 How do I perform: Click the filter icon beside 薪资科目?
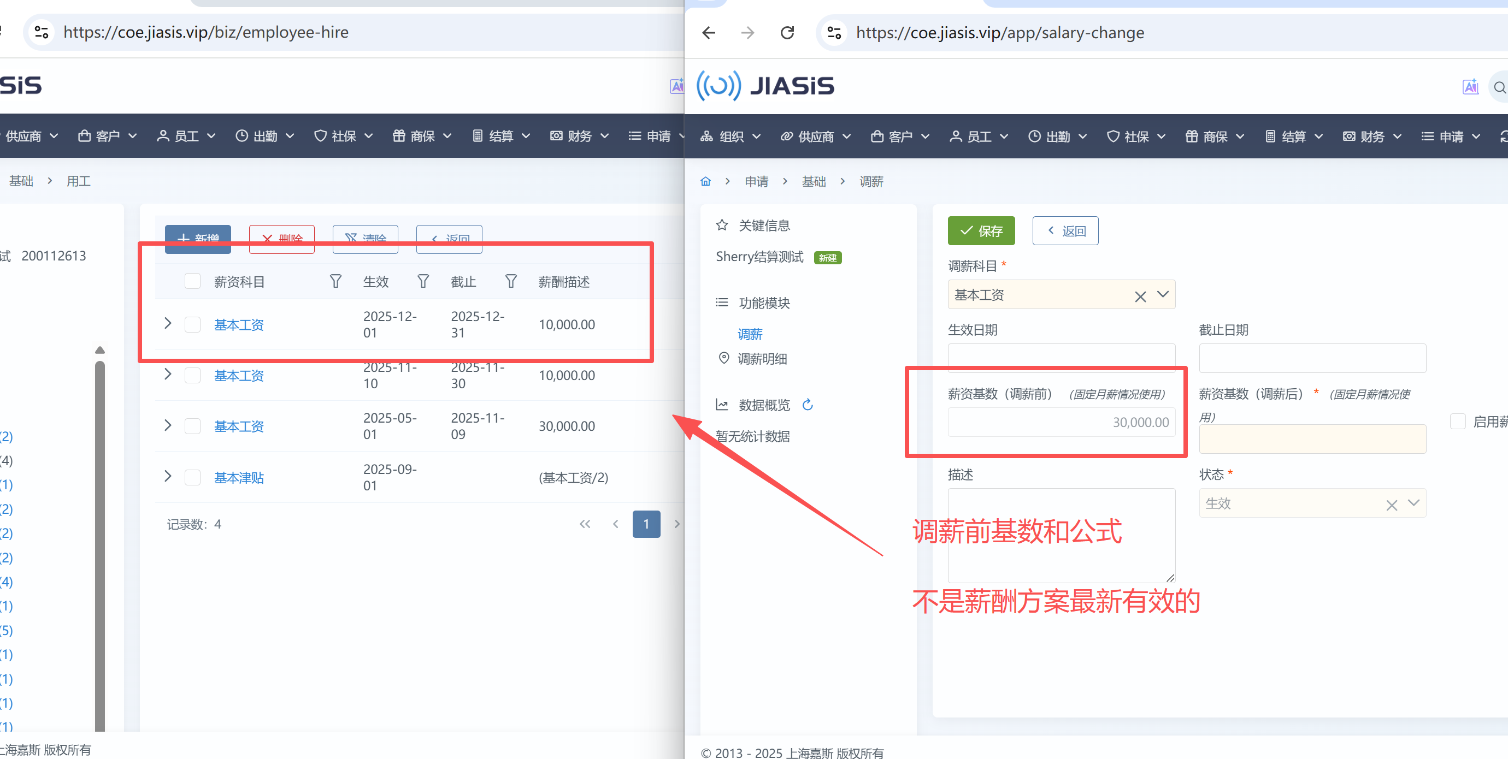(x=335, y=281)
